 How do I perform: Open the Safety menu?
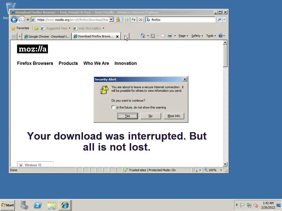click(197, 36)
